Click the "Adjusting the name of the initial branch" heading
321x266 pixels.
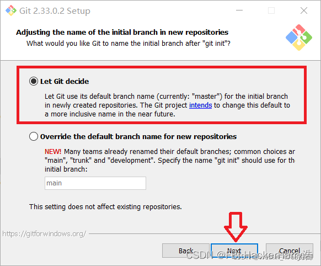(122, 33)
